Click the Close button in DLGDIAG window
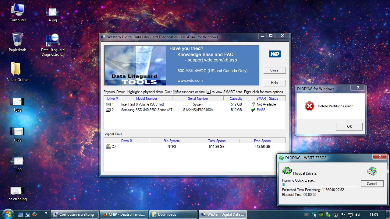 [275, 70]
